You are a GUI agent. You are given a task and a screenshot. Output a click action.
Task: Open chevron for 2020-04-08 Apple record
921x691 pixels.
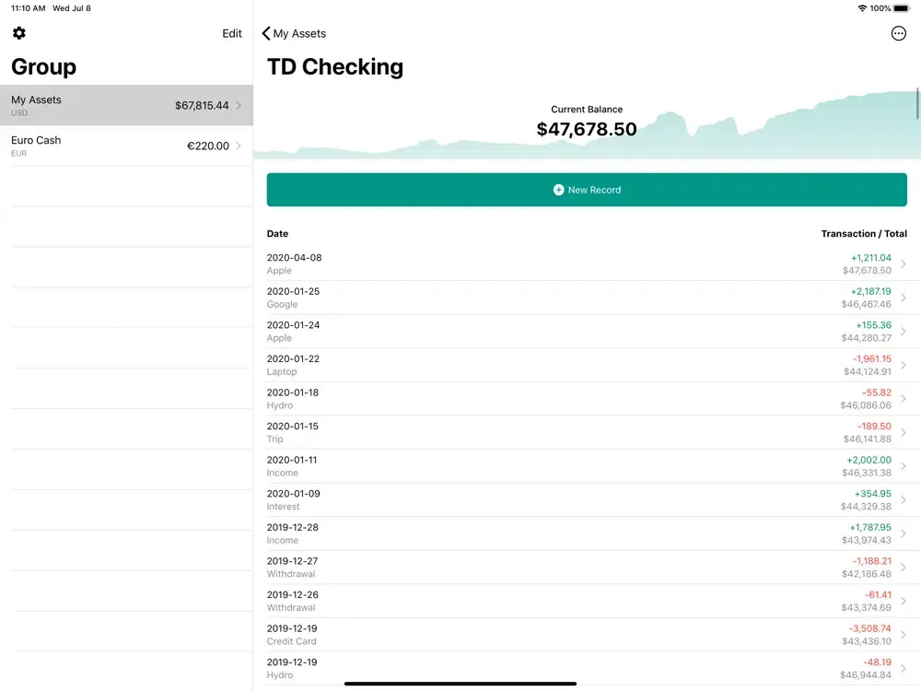tap(904, 264)
